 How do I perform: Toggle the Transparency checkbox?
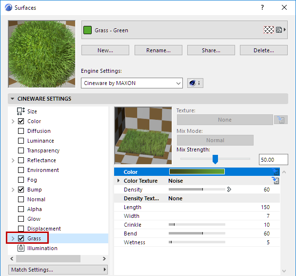coord(21,150)
